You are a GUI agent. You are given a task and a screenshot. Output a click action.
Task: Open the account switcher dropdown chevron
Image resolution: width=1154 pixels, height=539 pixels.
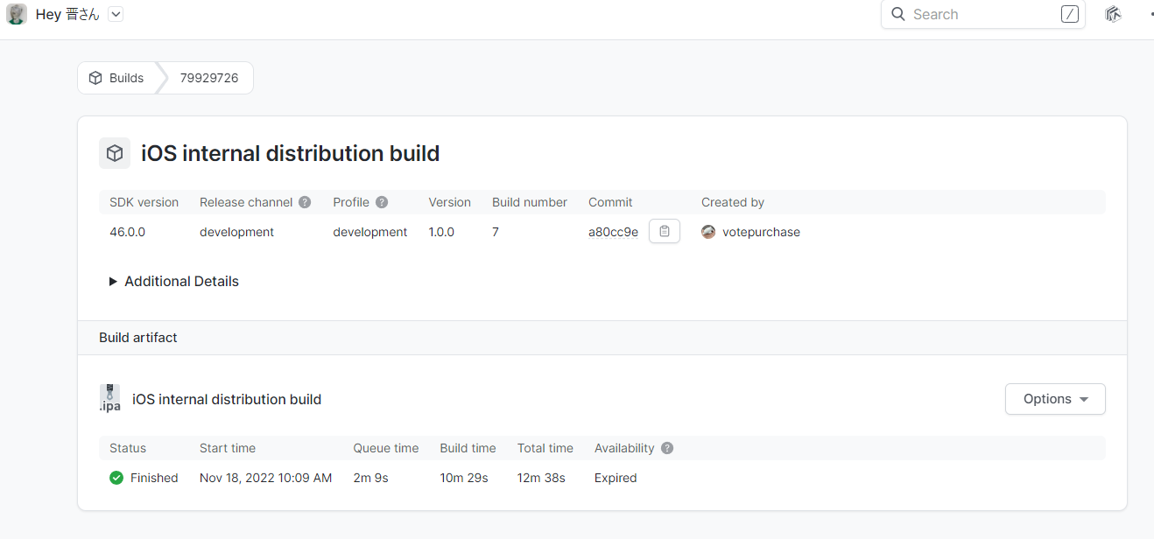tap(116, 14)
